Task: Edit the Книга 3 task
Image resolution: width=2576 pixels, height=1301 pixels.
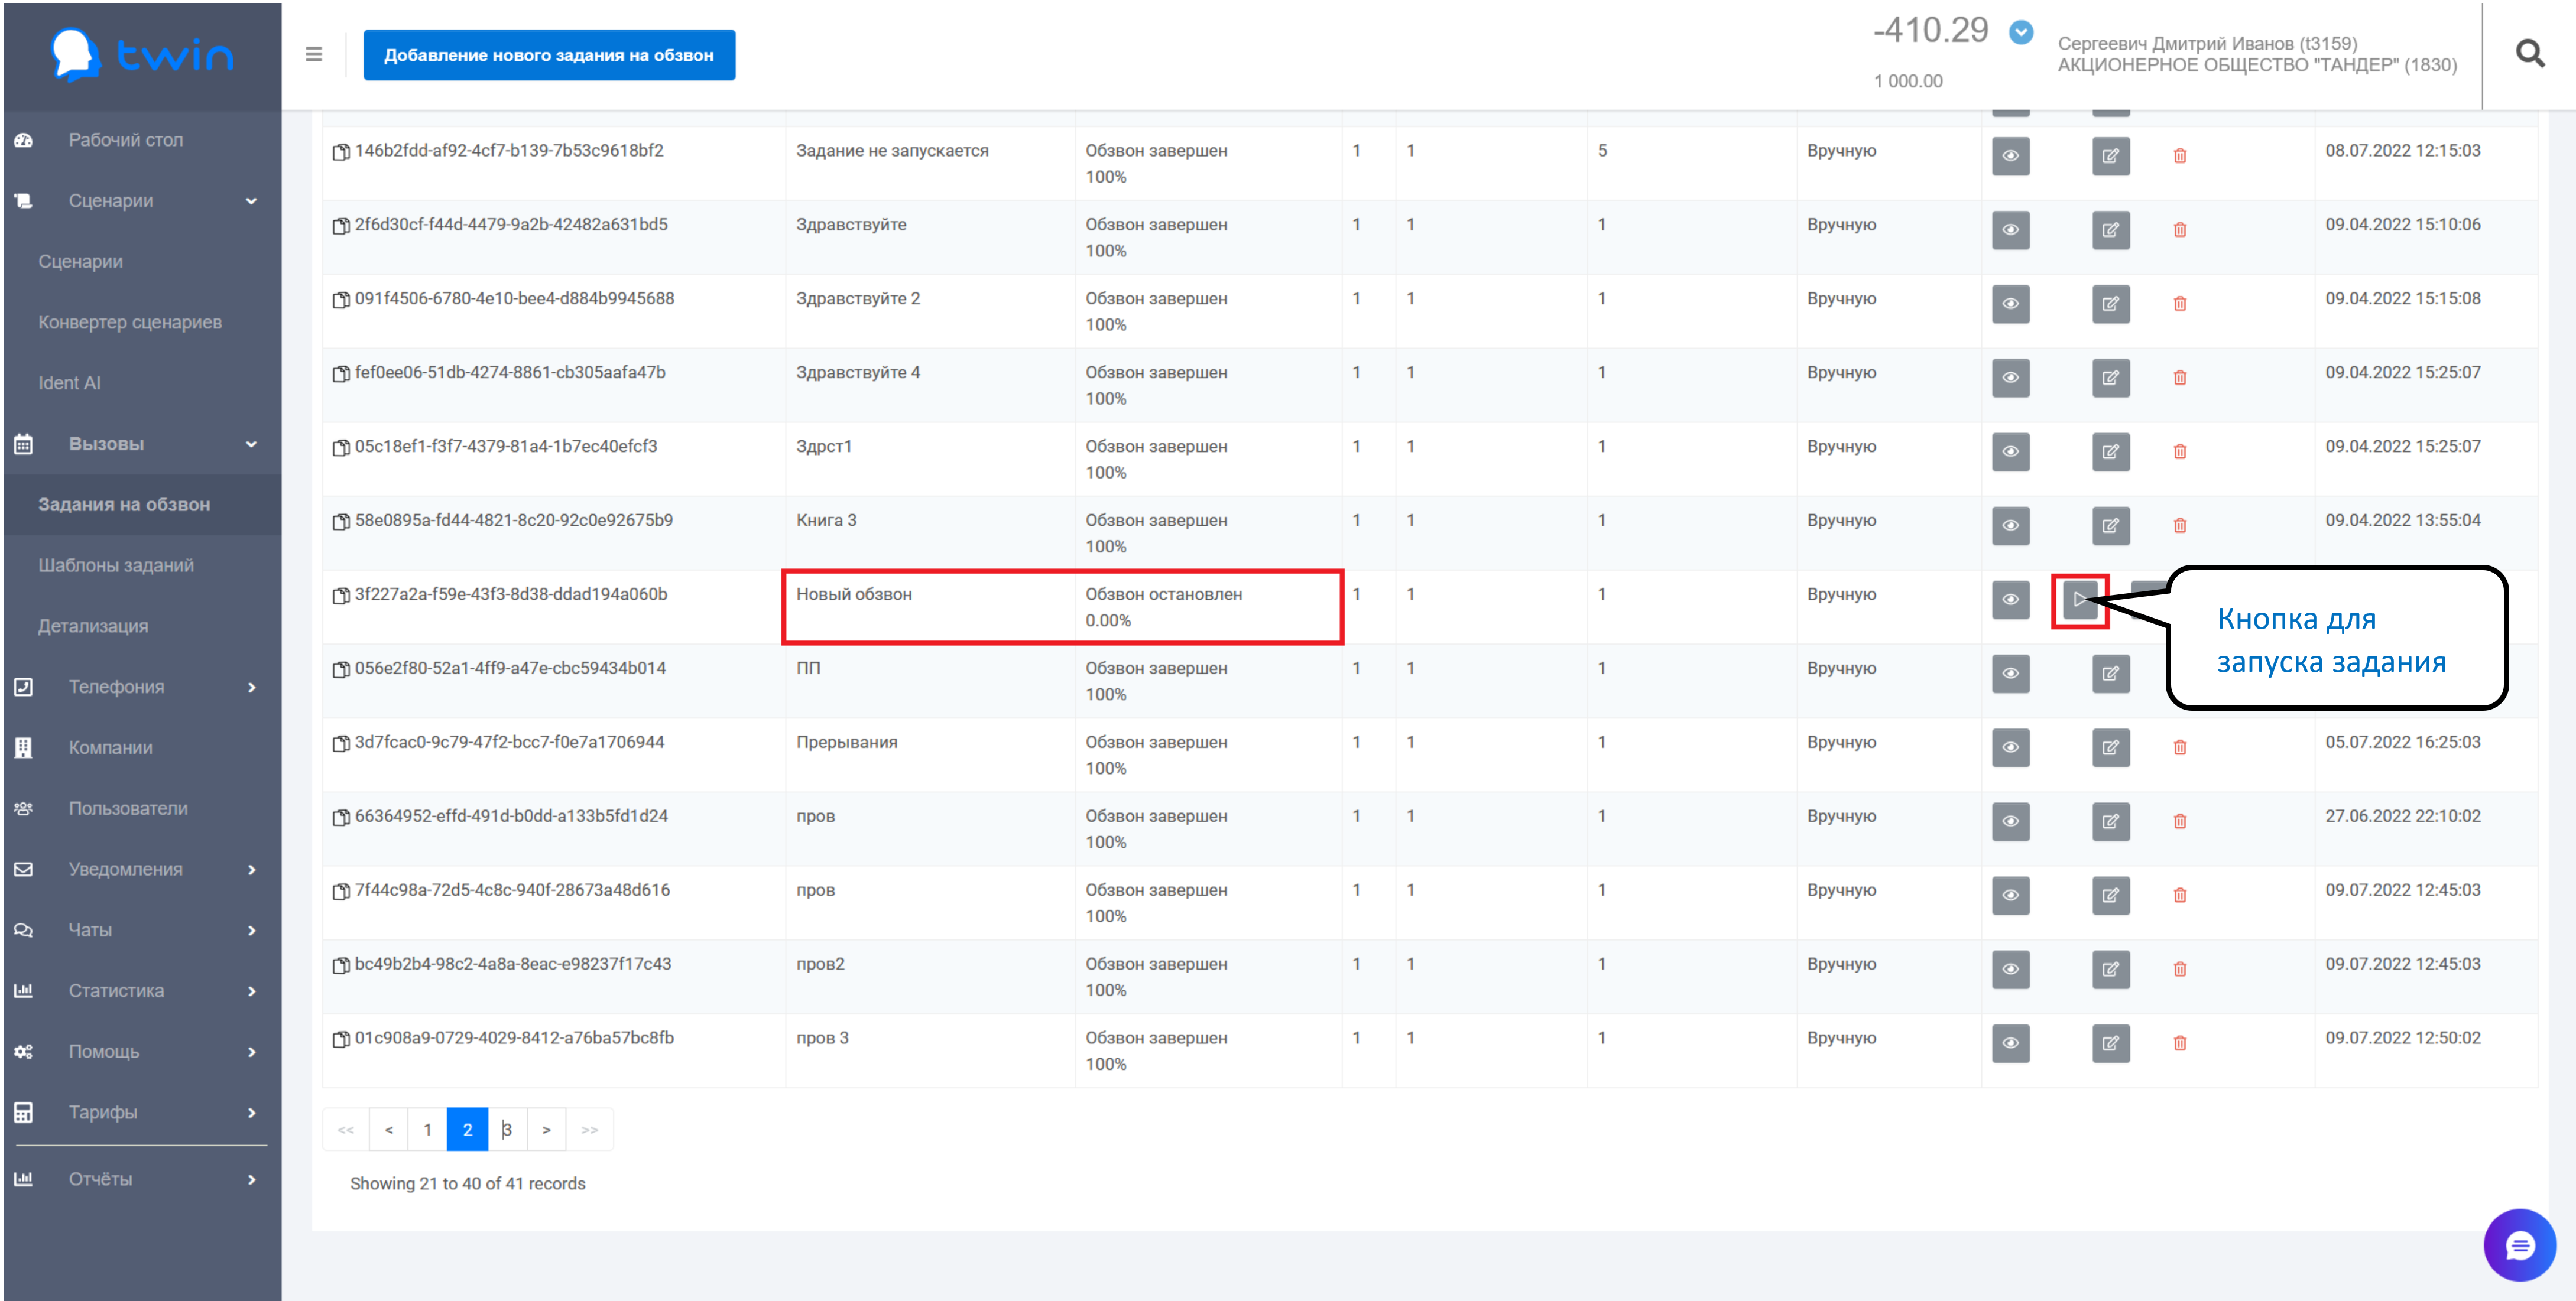Action: pos(2110,526)
